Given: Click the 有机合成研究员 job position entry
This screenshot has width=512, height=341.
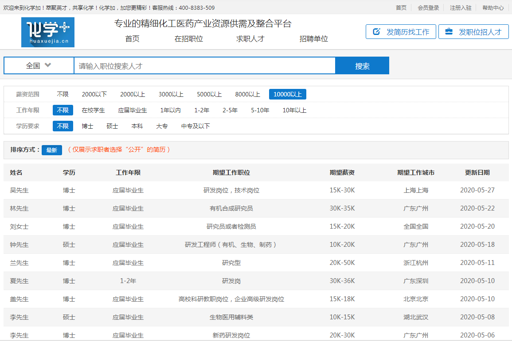Looking at the screenshot, I should (231, 208).
